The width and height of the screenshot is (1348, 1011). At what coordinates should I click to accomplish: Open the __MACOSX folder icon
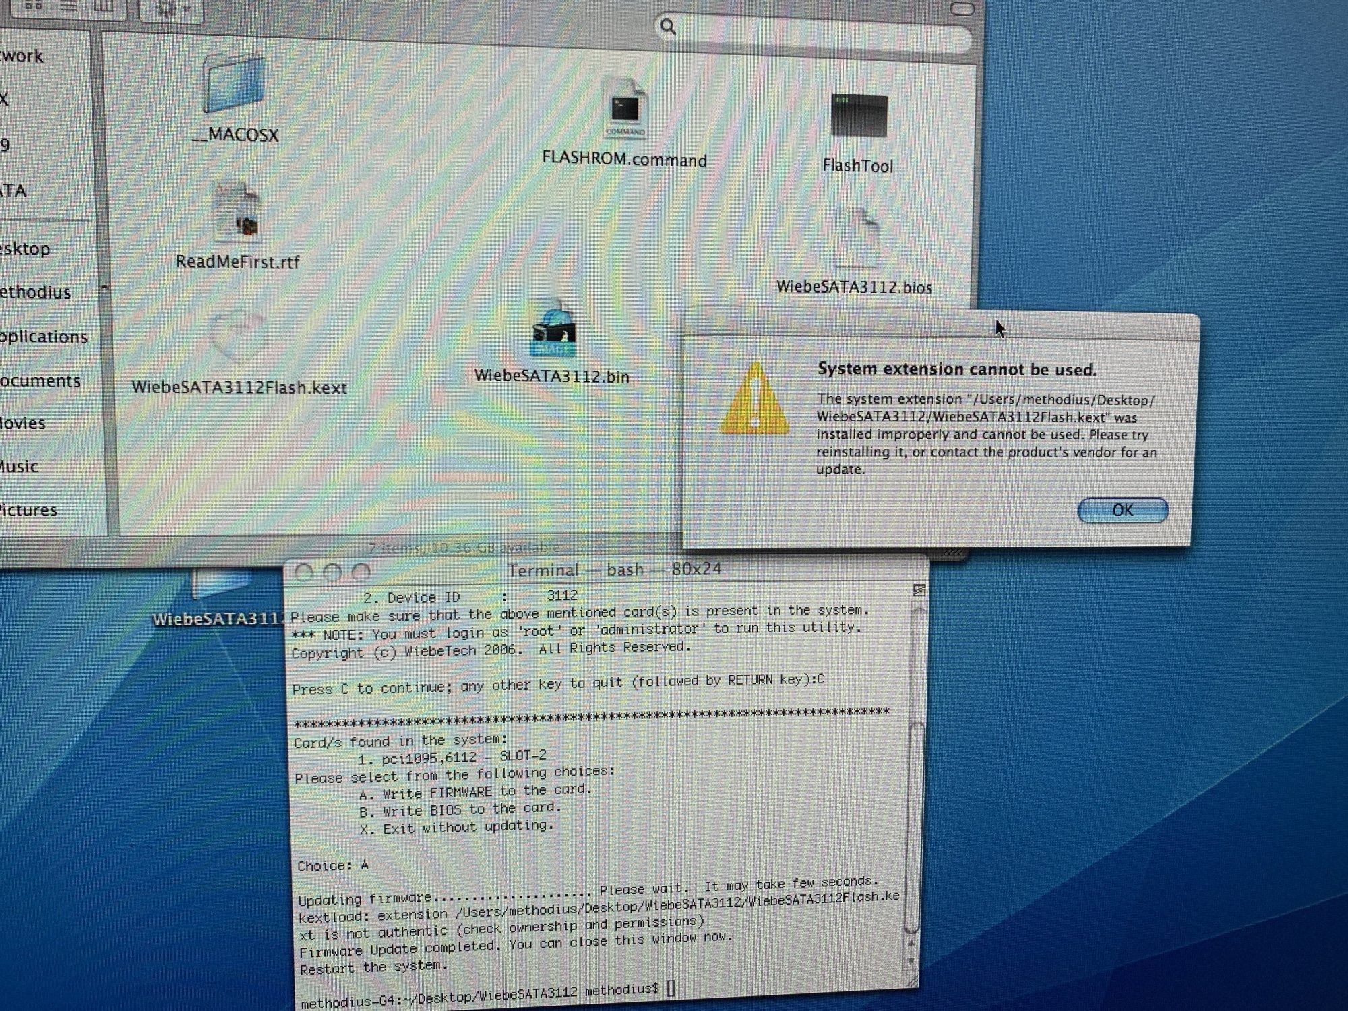point(235,84)
